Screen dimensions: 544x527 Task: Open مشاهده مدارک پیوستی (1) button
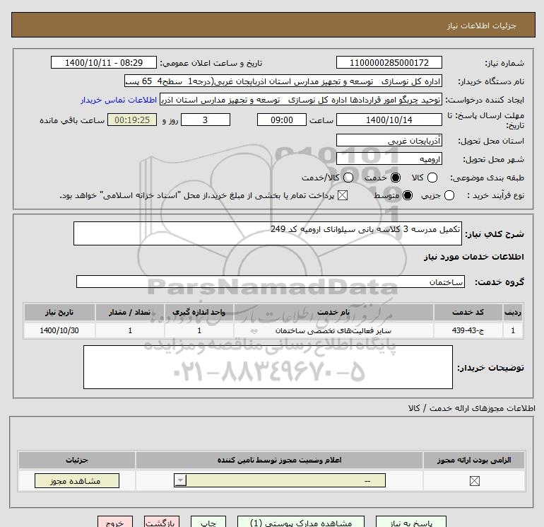coord(301,522)
